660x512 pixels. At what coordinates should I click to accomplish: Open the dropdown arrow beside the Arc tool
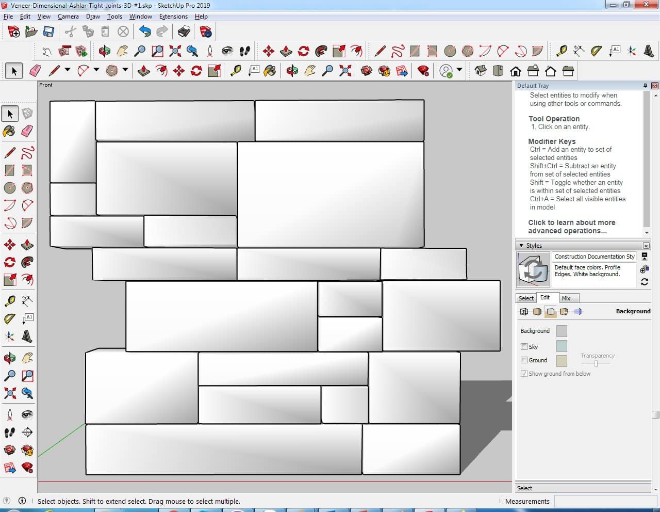[96, 70]
